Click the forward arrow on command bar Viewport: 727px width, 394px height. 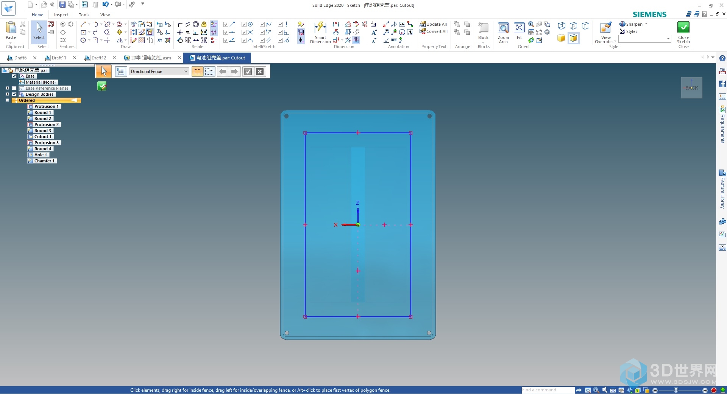click(x=235, y=72)
